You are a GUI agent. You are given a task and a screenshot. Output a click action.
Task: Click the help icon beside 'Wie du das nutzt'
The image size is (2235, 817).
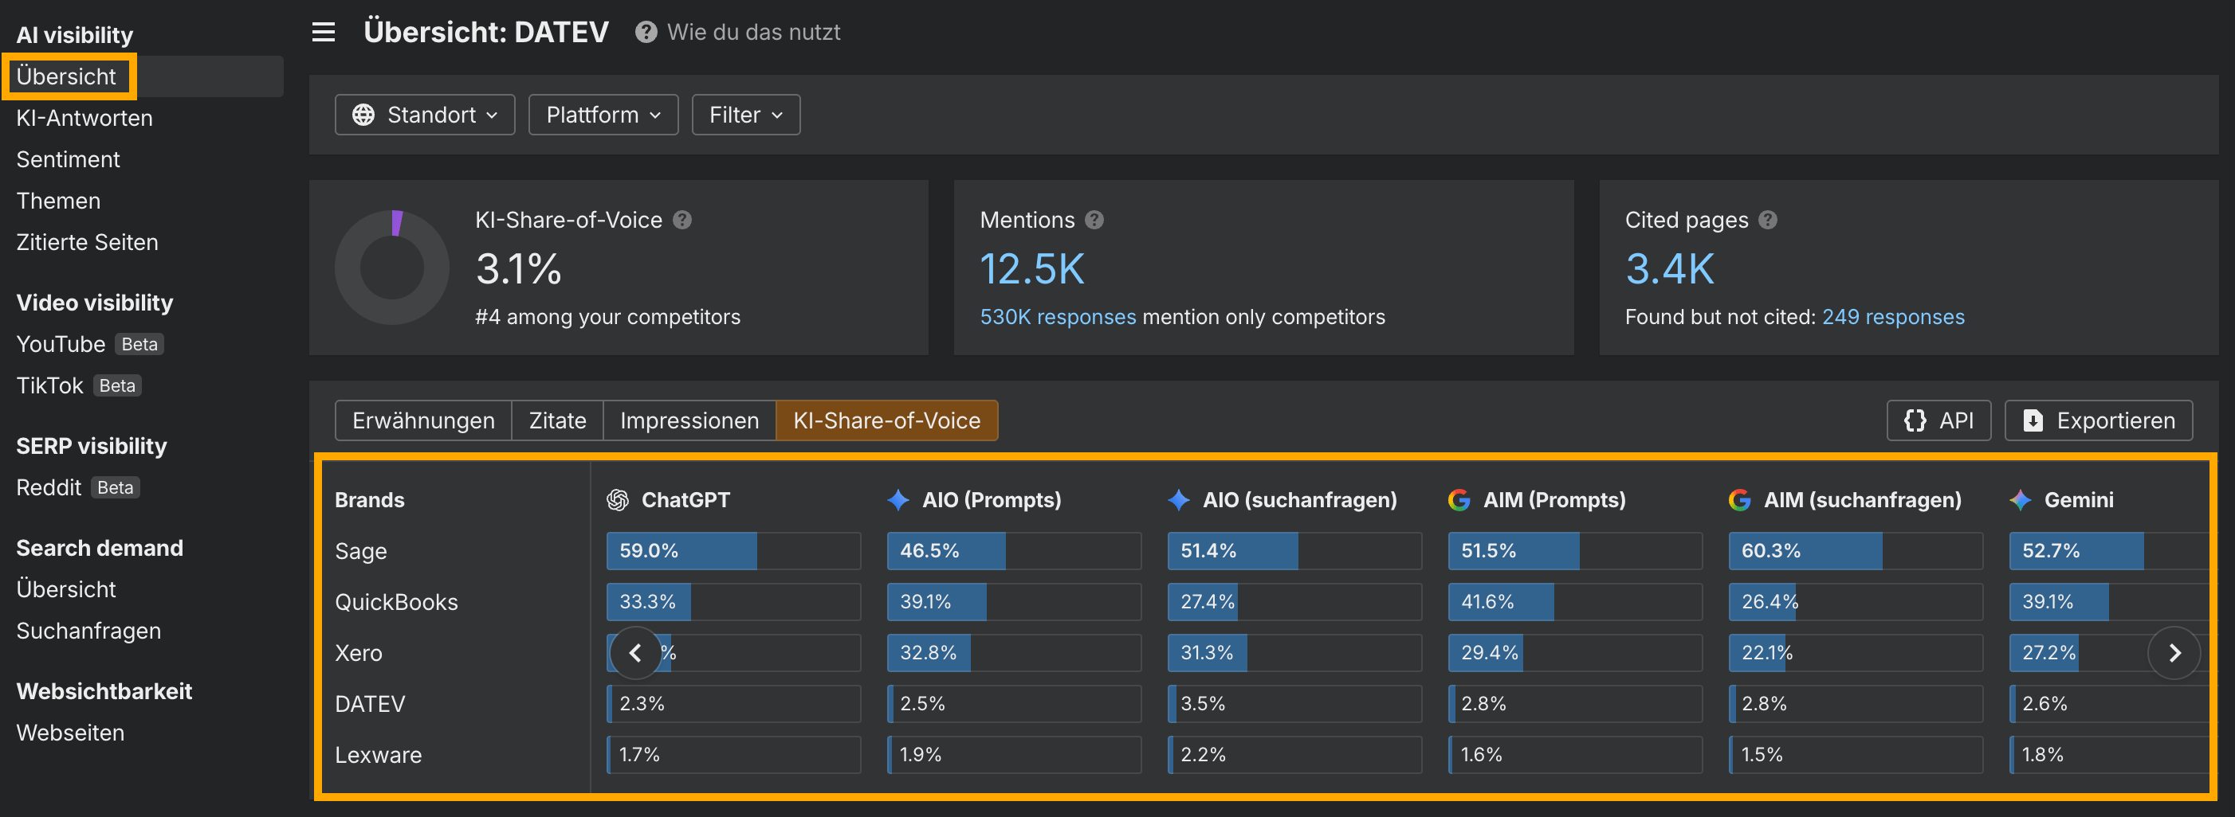tap(646, 33)
